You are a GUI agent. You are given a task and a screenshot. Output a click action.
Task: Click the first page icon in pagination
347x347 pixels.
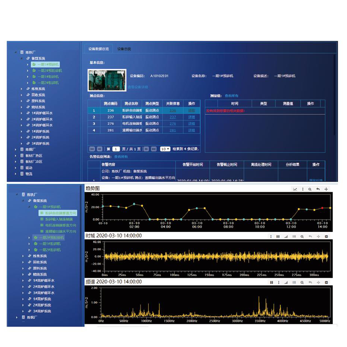(x=92, y=149)
